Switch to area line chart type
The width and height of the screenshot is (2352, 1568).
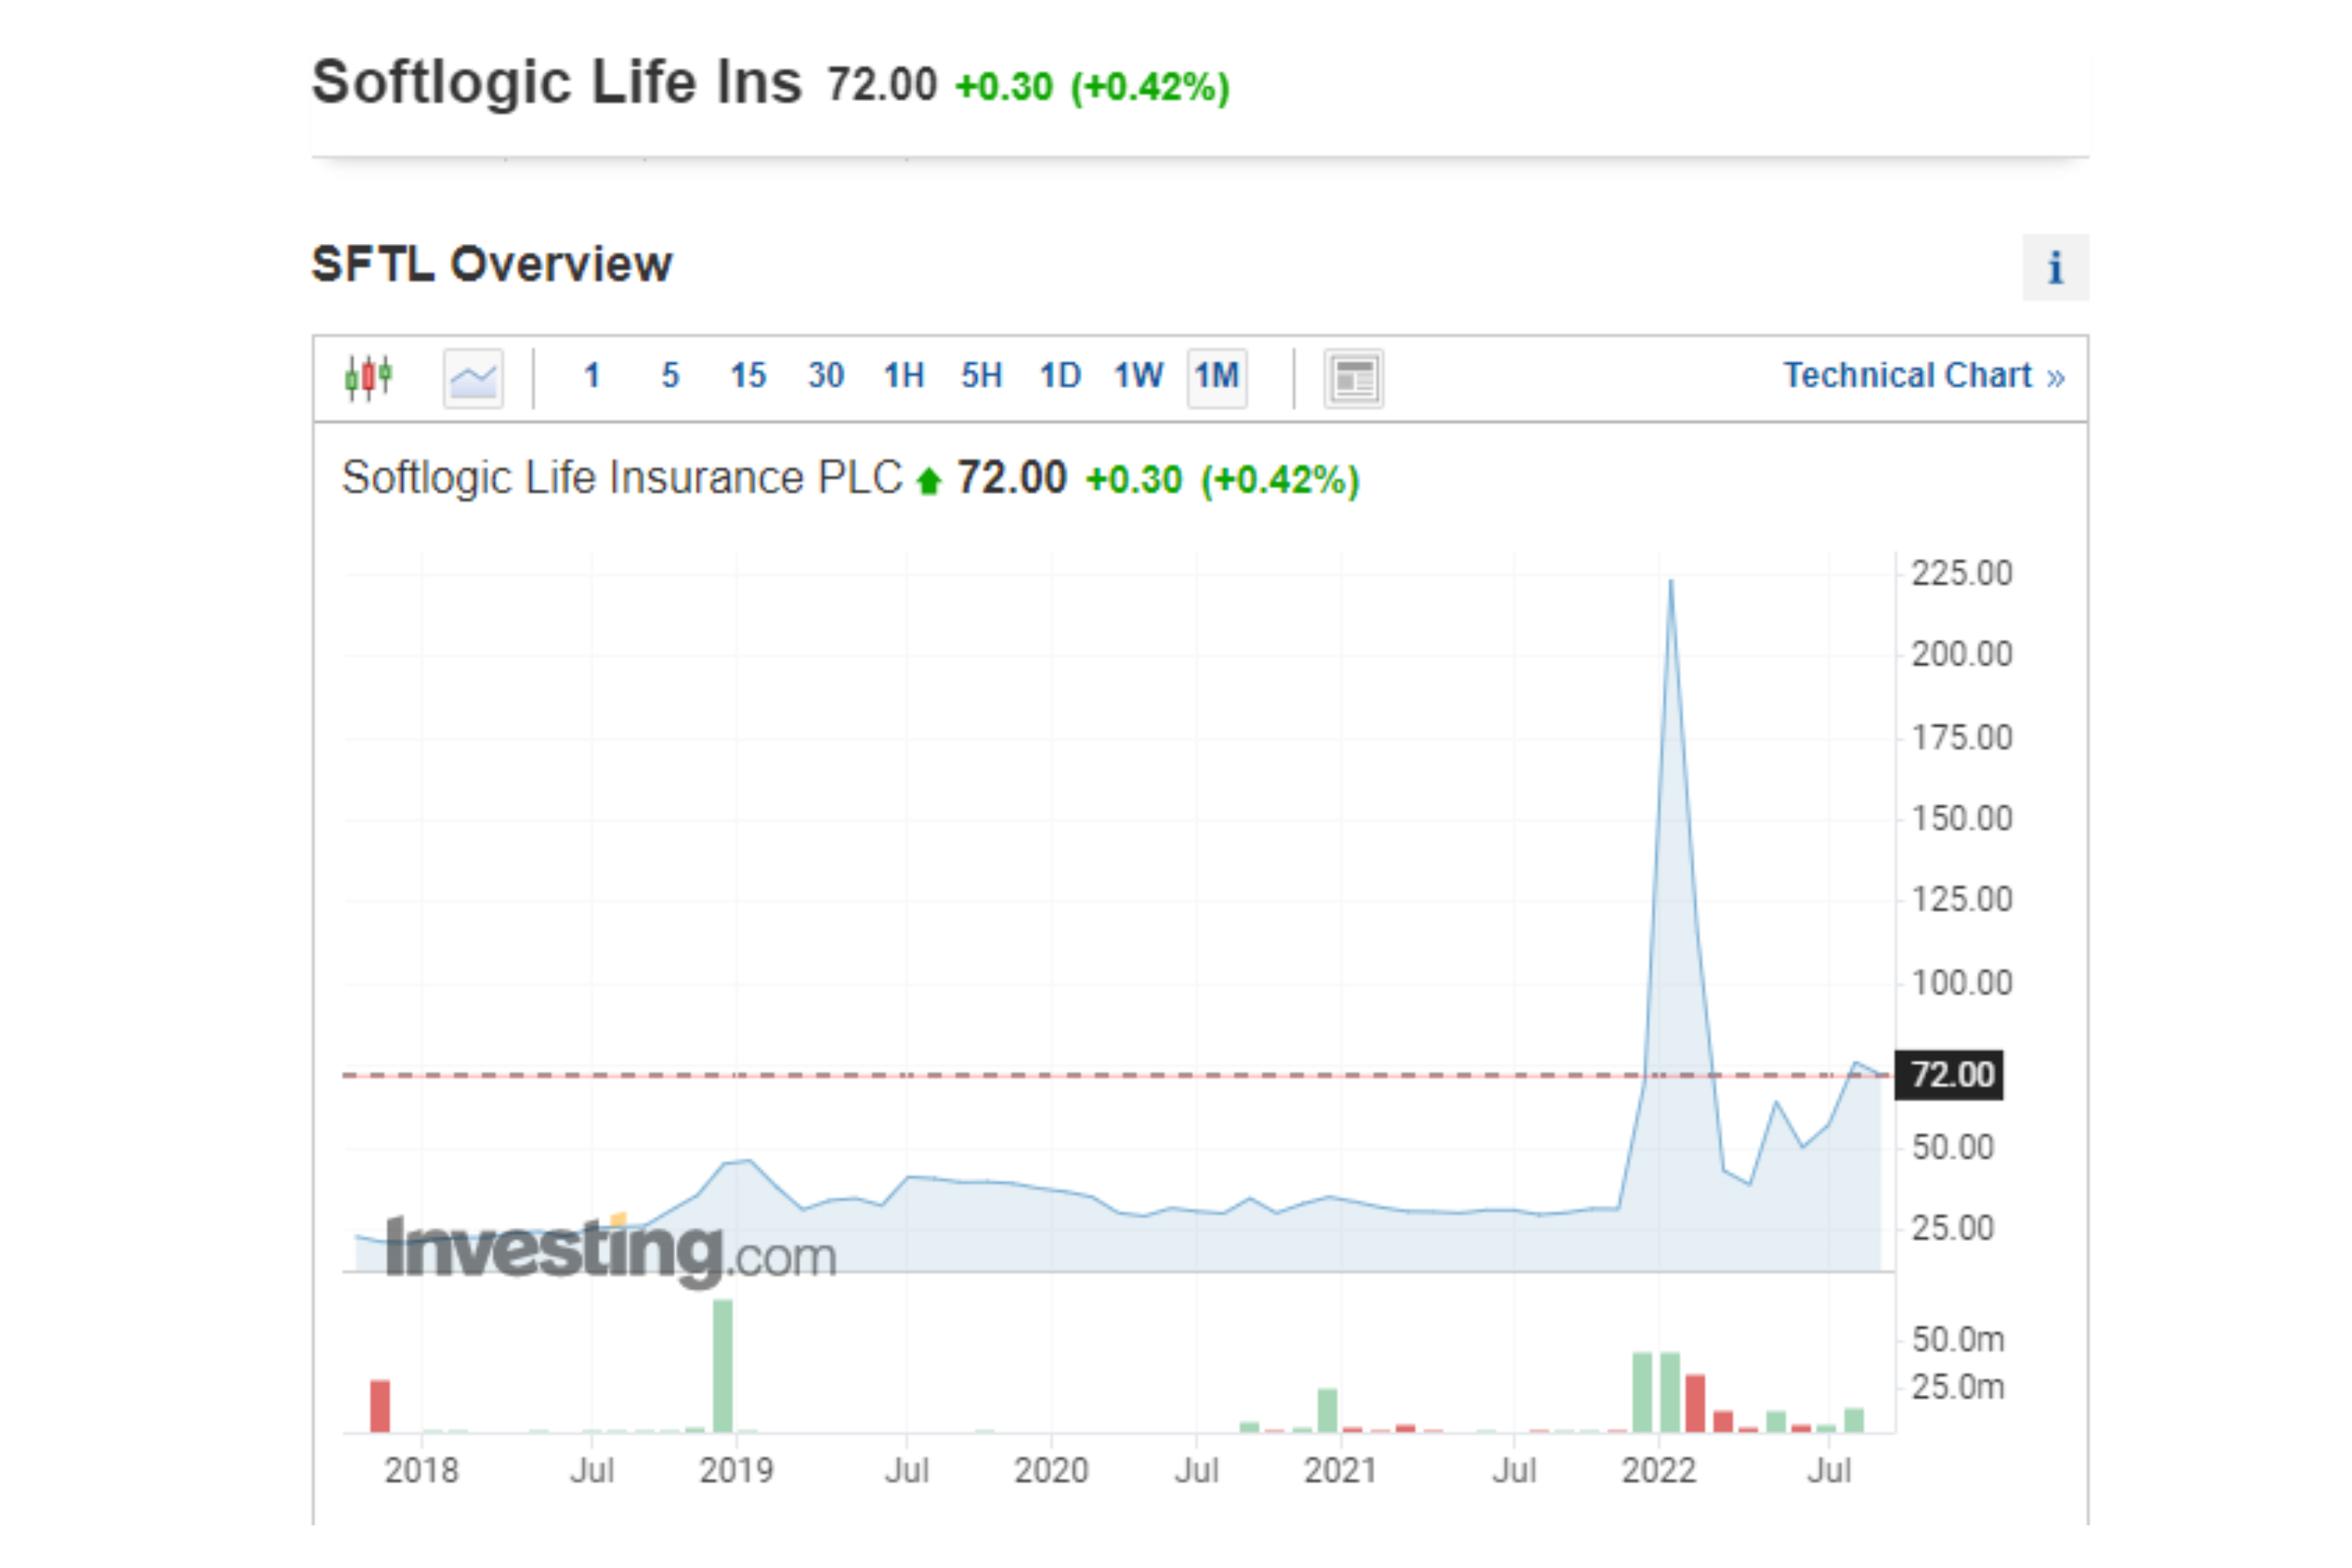pos(473,378)
